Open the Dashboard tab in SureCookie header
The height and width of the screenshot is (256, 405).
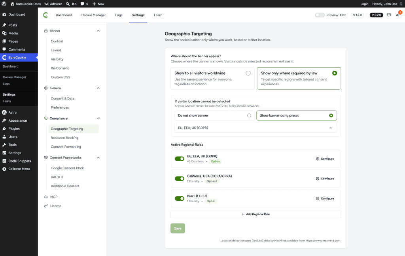(64, 15)
